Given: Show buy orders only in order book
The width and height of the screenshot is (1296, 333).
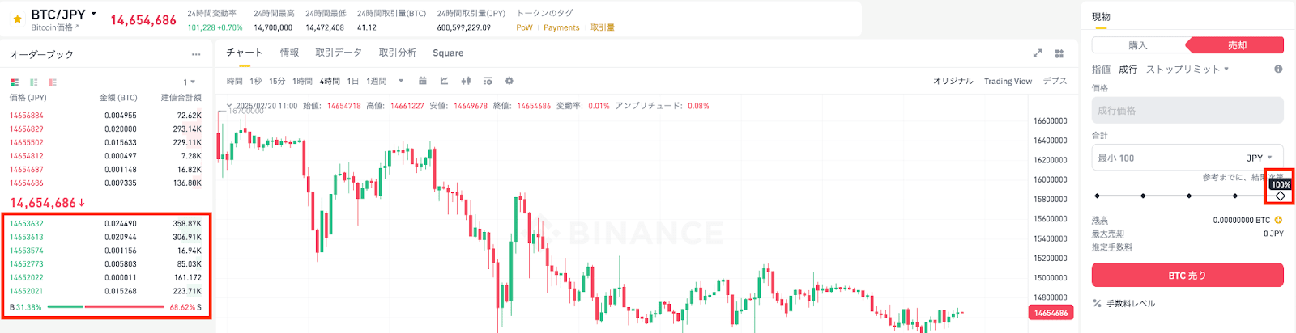Looking at the screenshot, I should (x=33, y=82).
